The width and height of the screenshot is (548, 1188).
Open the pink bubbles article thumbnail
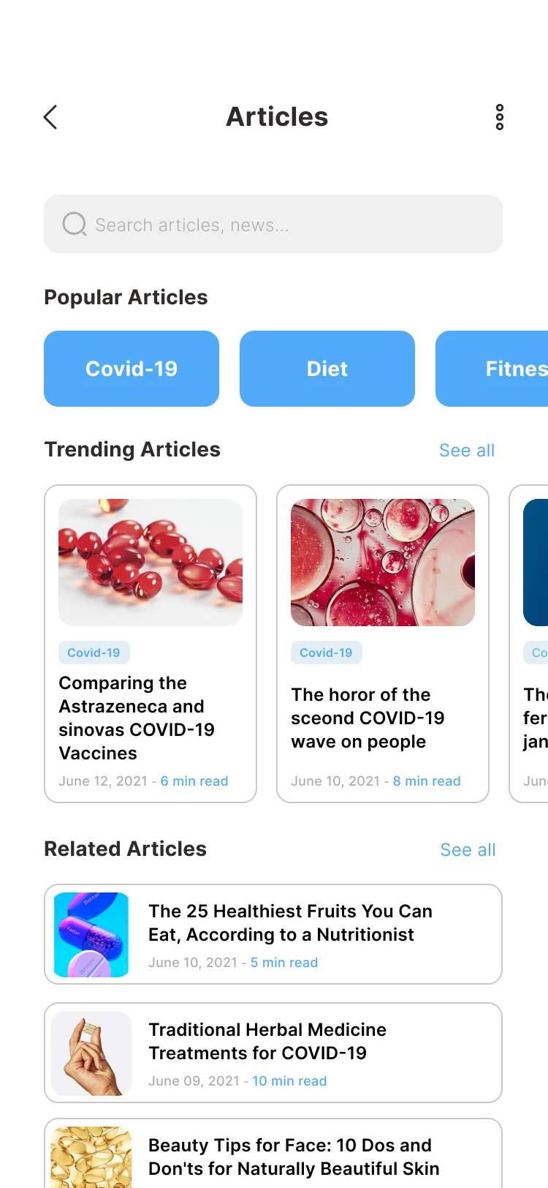(383, 563)
